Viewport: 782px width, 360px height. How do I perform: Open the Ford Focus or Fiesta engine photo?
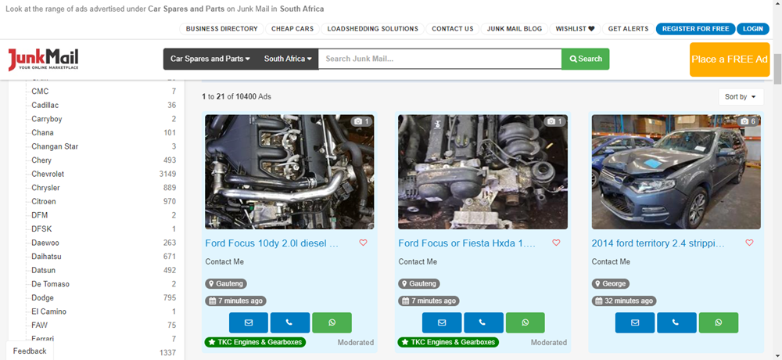pos(482,171)
